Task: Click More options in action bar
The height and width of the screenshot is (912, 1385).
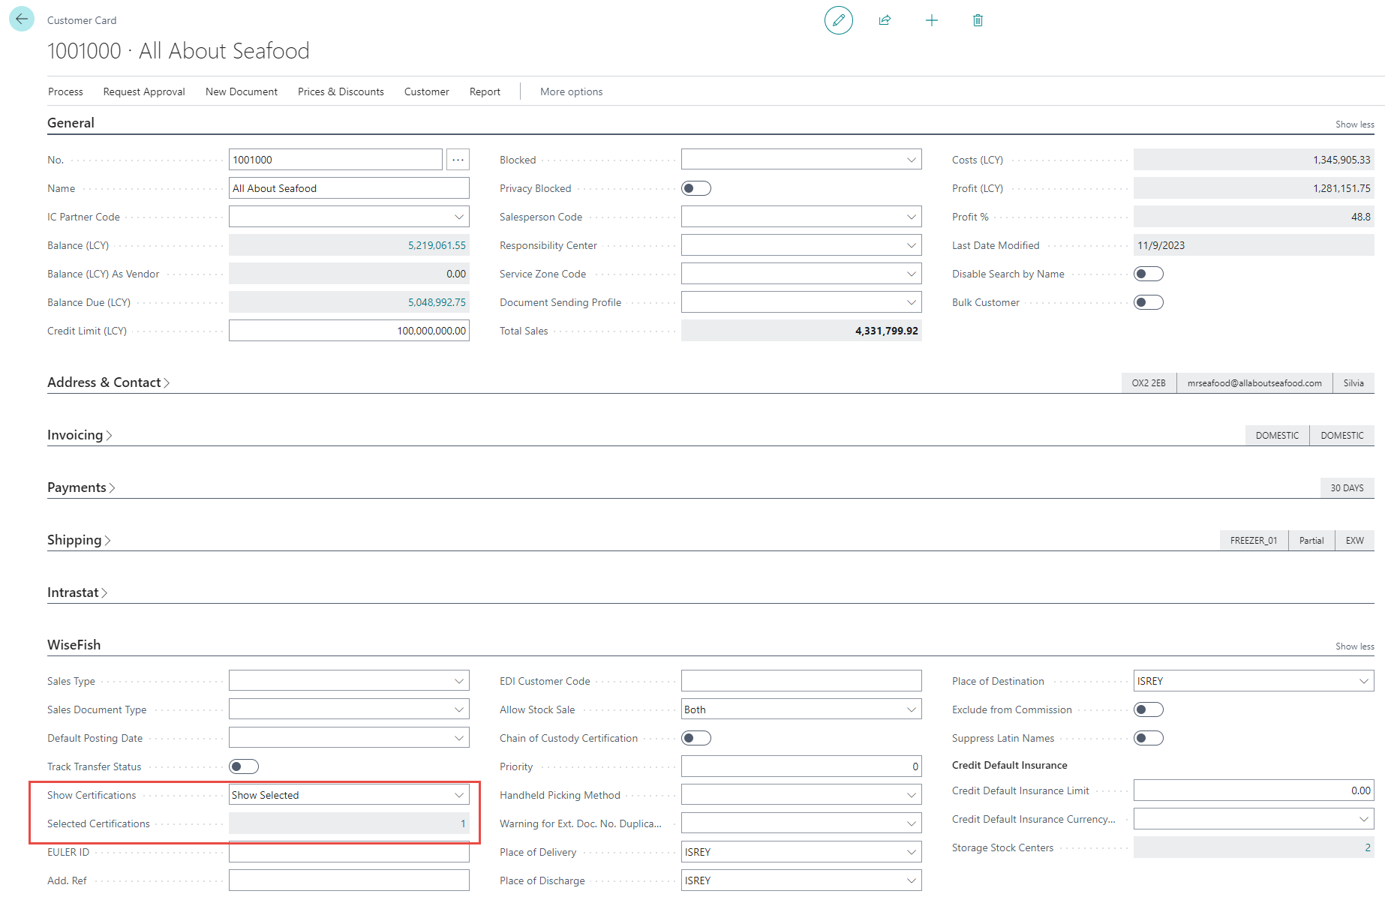Action: coord(571,91)
